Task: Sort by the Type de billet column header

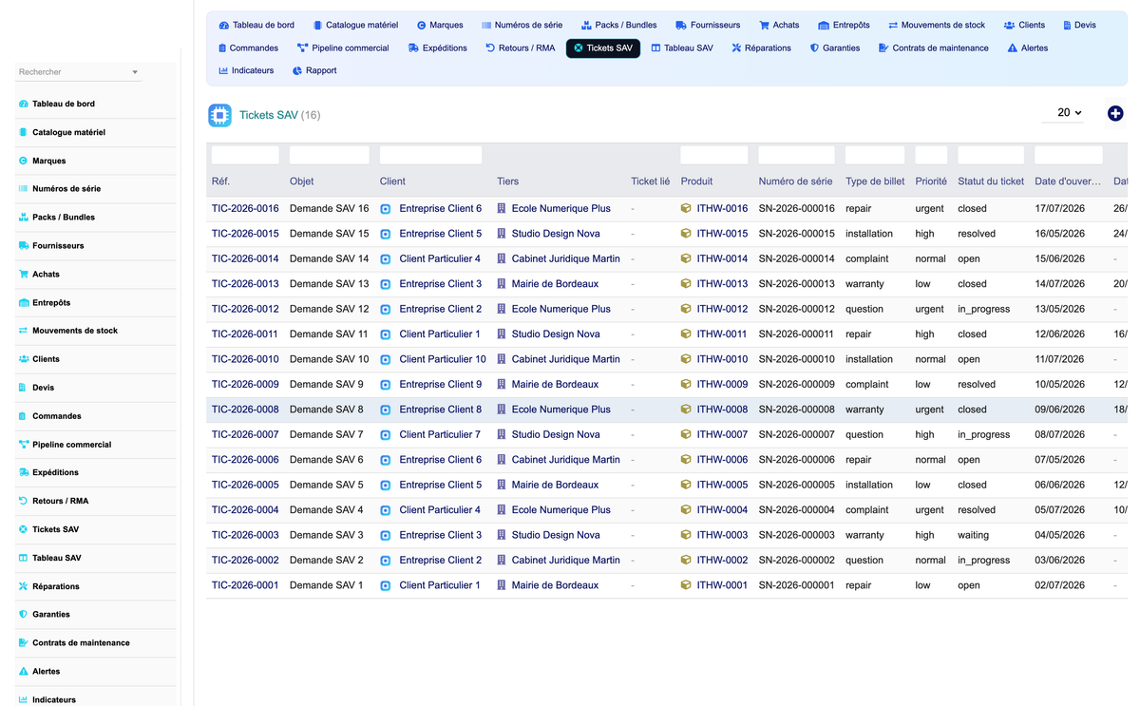Action: pos(875,181)
